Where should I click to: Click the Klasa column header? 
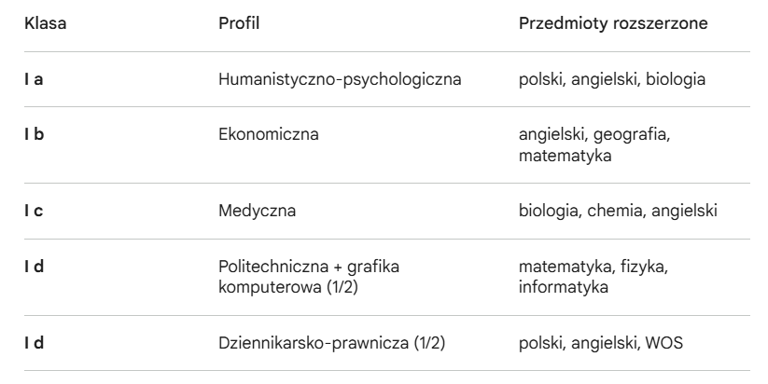pos(44,22)
